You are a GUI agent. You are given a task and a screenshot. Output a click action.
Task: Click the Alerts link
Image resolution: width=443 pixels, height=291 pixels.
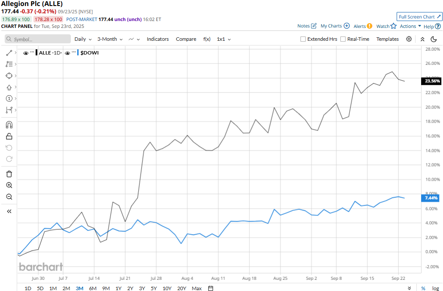(x=360, y=26)
